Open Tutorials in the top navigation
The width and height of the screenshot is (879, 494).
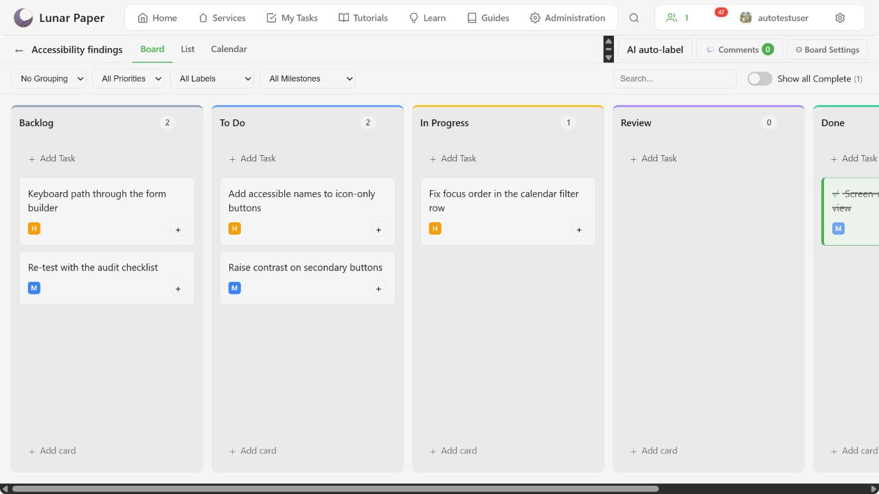[x=363, y=18]
